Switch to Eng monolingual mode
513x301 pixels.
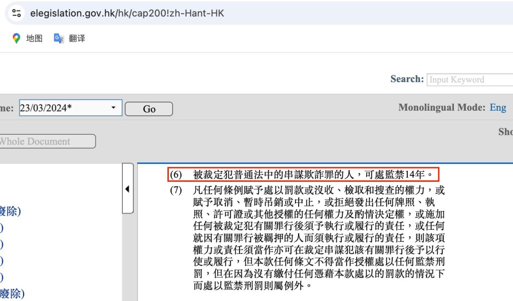tap(497, 108)
